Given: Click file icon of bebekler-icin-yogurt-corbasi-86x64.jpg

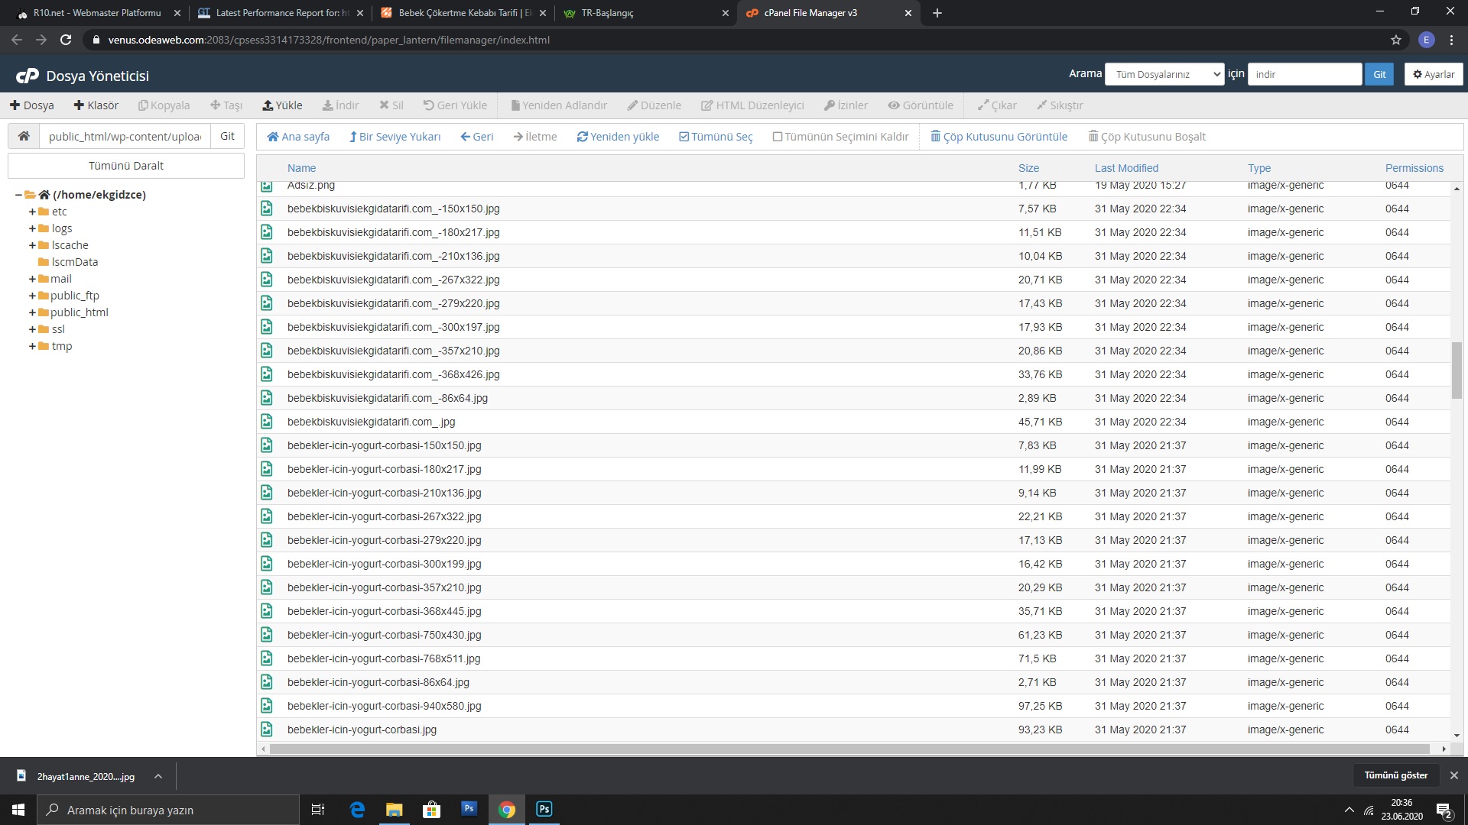Looking at the screenshot, I should tap(267, 682).
